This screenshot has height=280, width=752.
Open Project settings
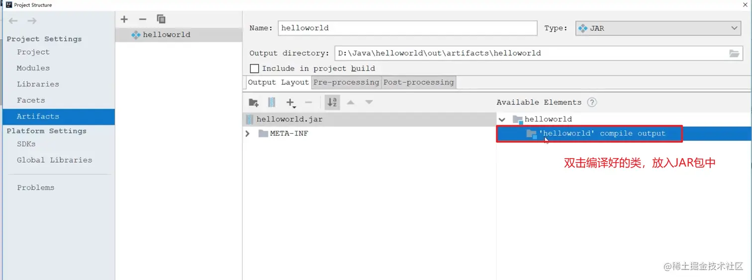click(x=33, y=52)
